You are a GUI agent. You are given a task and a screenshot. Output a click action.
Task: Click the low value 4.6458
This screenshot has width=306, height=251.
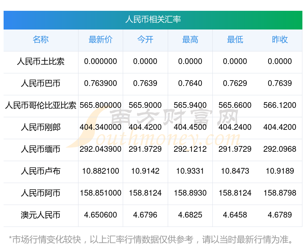click(x=235, y=215)
